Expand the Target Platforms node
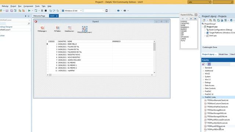The height and width of the screenshot is (132, 235). (205, 33)
